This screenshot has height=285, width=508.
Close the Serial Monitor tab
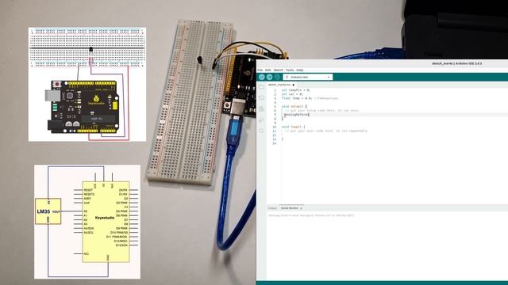[x=302, y=208]
